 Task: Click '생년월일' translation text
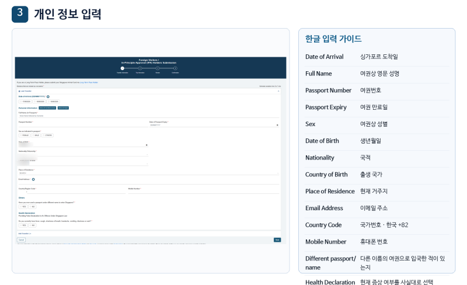tap(371, 141)
